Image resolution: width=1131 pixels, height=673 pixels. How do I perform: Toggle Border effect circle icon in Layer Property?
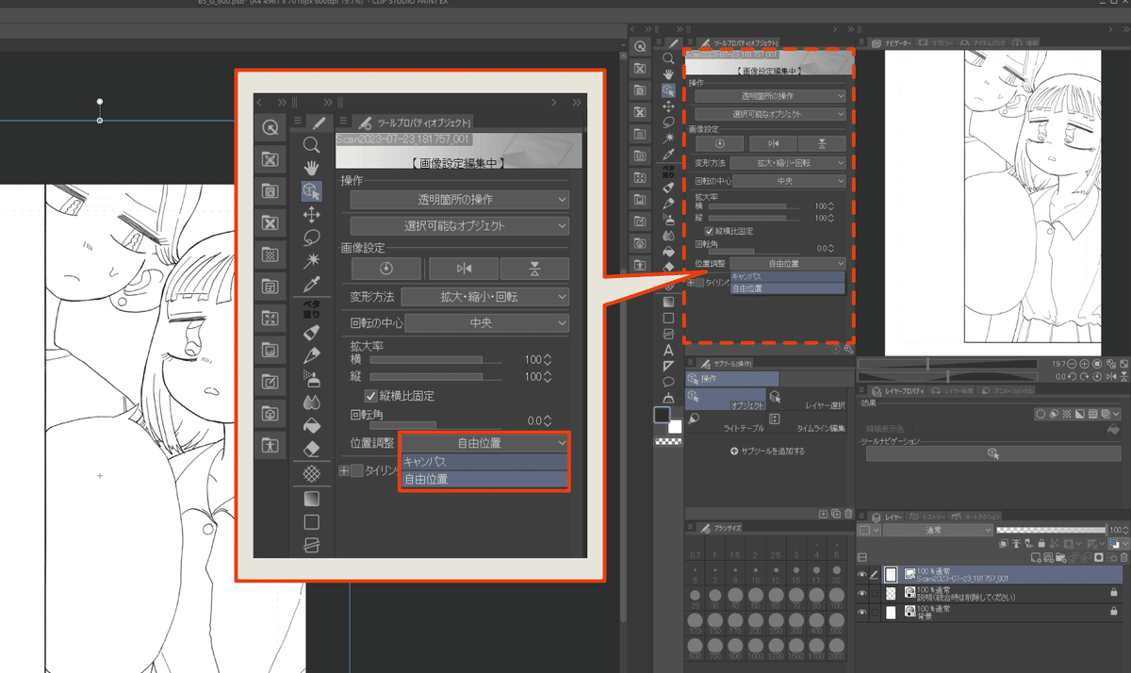point(1041,413)
